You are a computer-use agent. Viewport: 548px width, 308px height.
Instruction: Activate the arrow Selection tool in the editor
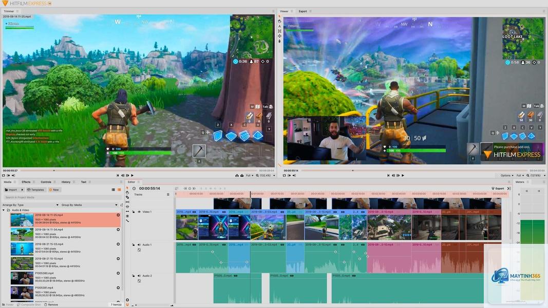(x=127, y=187)
